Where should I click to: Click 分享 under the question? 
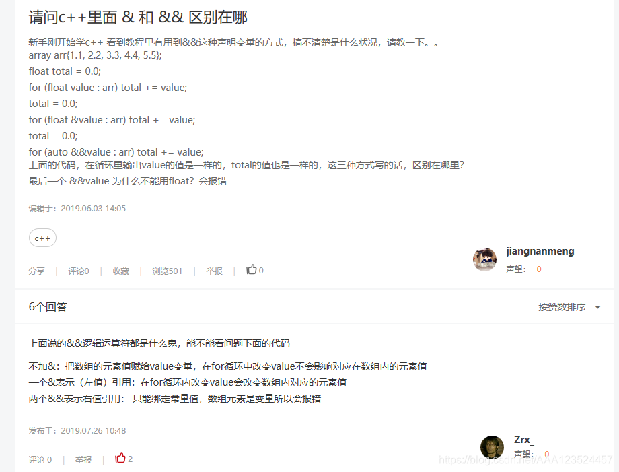[37, 271]
